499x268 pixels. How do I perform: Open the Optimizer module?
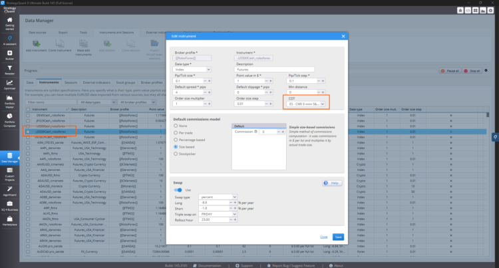pos(9,85)
